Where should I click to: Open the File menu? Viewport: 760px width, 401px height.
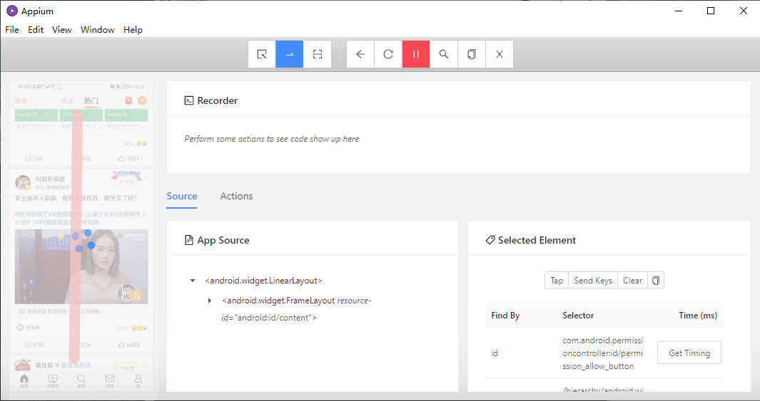coord(12,30)
